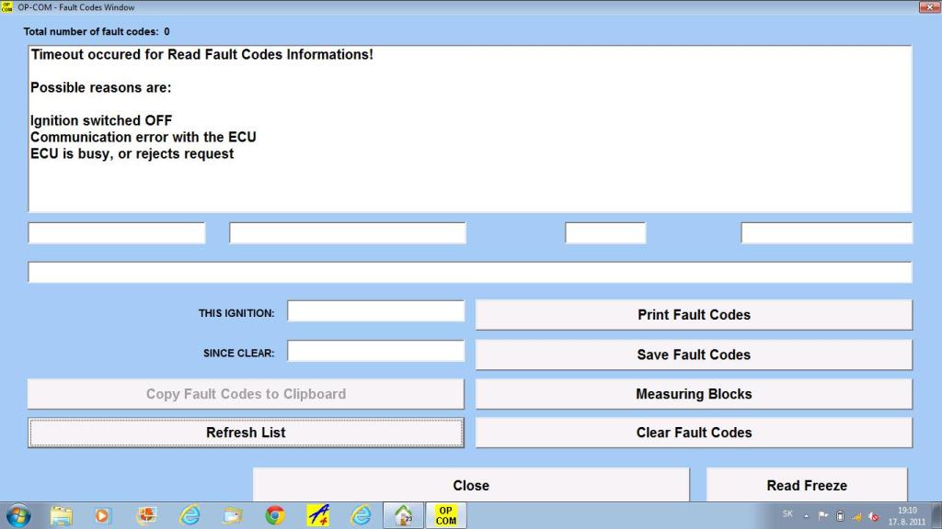Show hidden system tray icons
Screen dimensions: 942x529
tap(807, 515)
